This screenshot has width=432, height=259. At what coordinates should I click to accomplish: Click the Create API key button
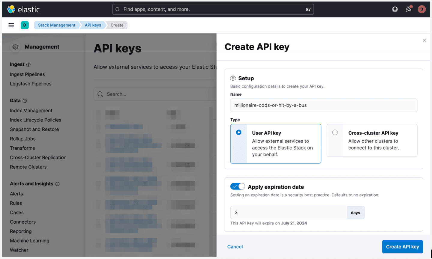click(x=402, y=246)
